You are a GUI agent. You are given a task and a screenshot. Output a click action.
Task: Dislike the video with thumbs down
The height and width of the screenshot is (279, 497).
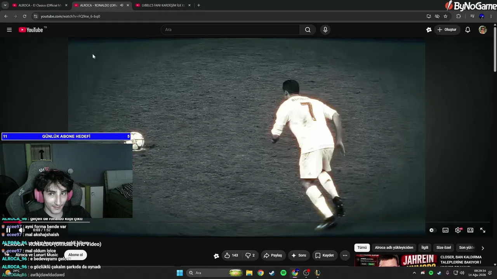tap(250, 255)
